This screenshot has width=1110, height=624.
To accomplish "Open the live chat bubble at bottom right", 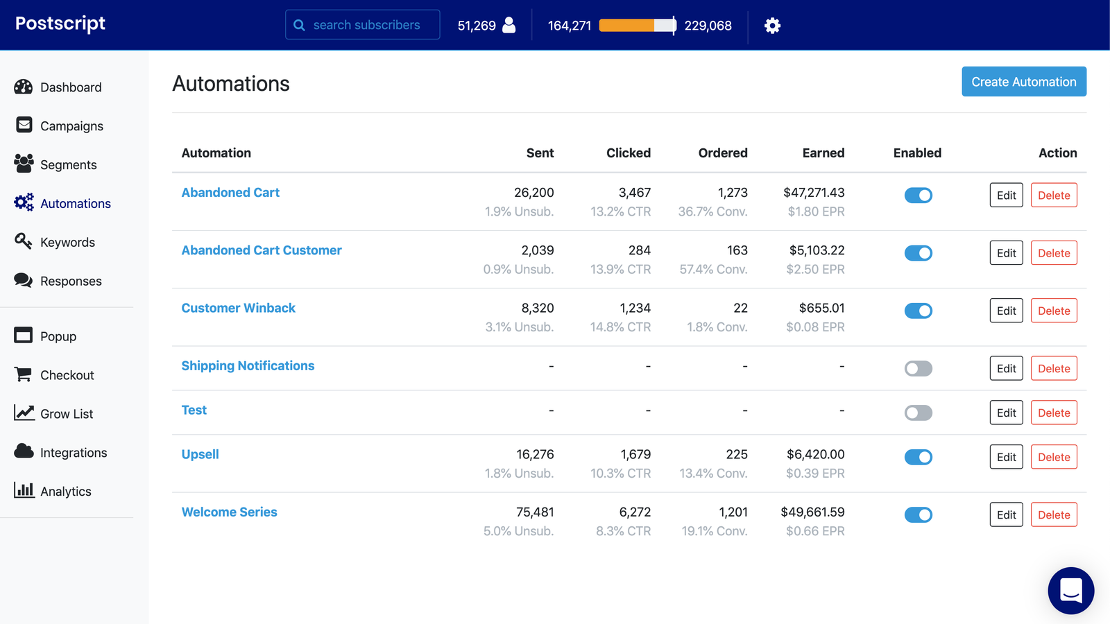I will tap(1070, 591).
